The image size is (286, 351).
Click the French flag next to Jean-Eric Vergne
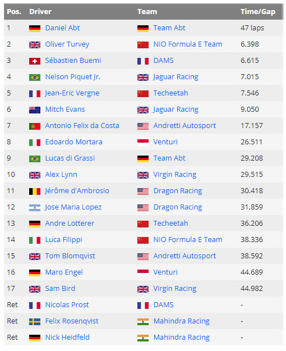(x=35, y=94)
